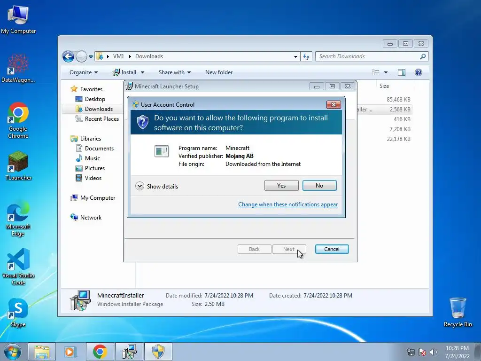Image resolution: width=481 pixels, height=361 pixels.
Task: Open File Explorer from taskbar
Action: 42,352
